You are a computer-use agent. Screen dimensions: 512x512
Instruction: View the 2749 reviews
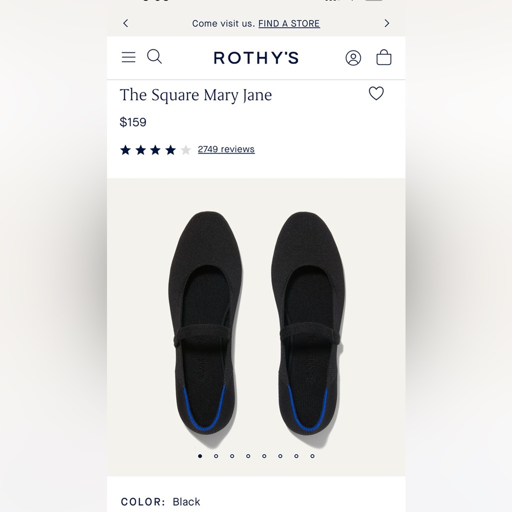point(226,149)
